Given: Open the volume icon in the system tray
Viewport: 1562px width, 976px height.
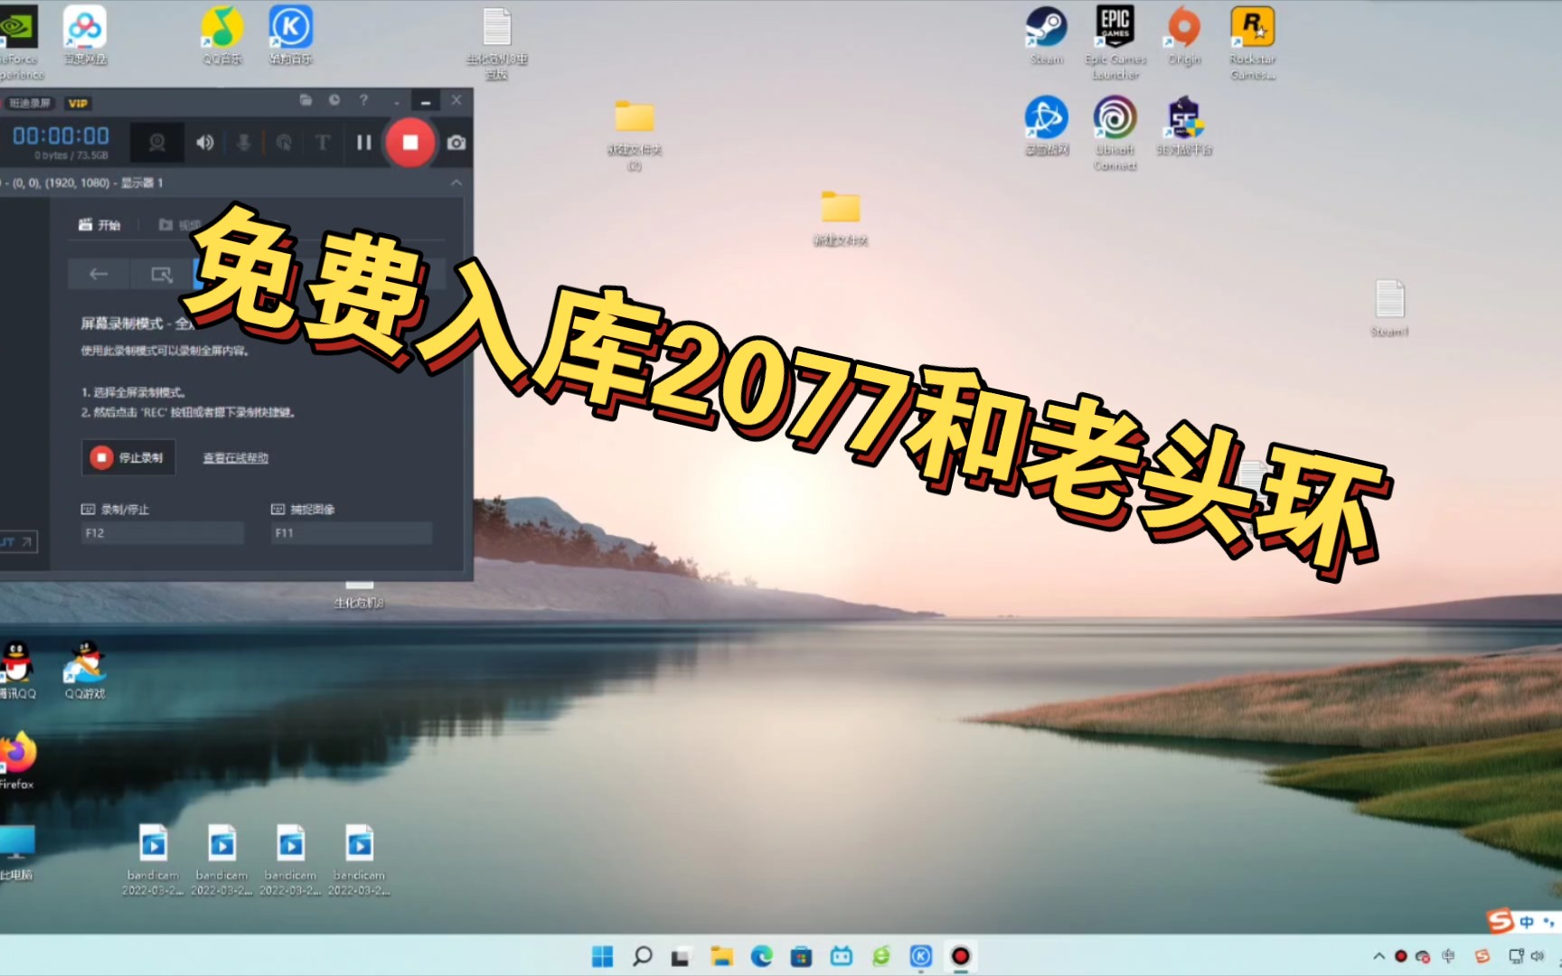Looking at the screenshot, I should tap(1537, 956).
